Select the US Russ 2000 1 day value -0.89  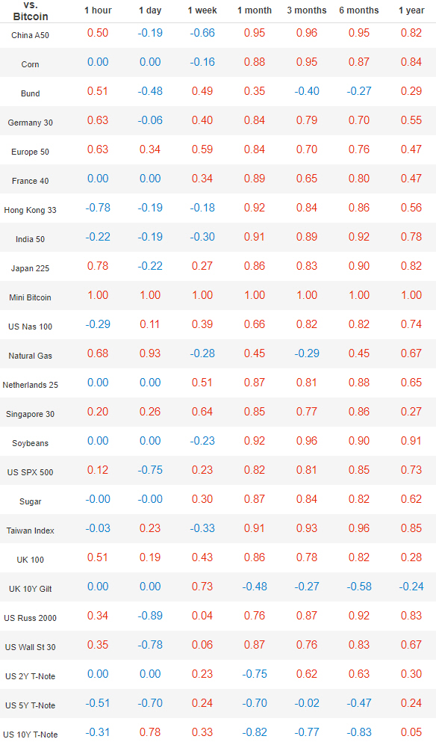click(150, 616)
